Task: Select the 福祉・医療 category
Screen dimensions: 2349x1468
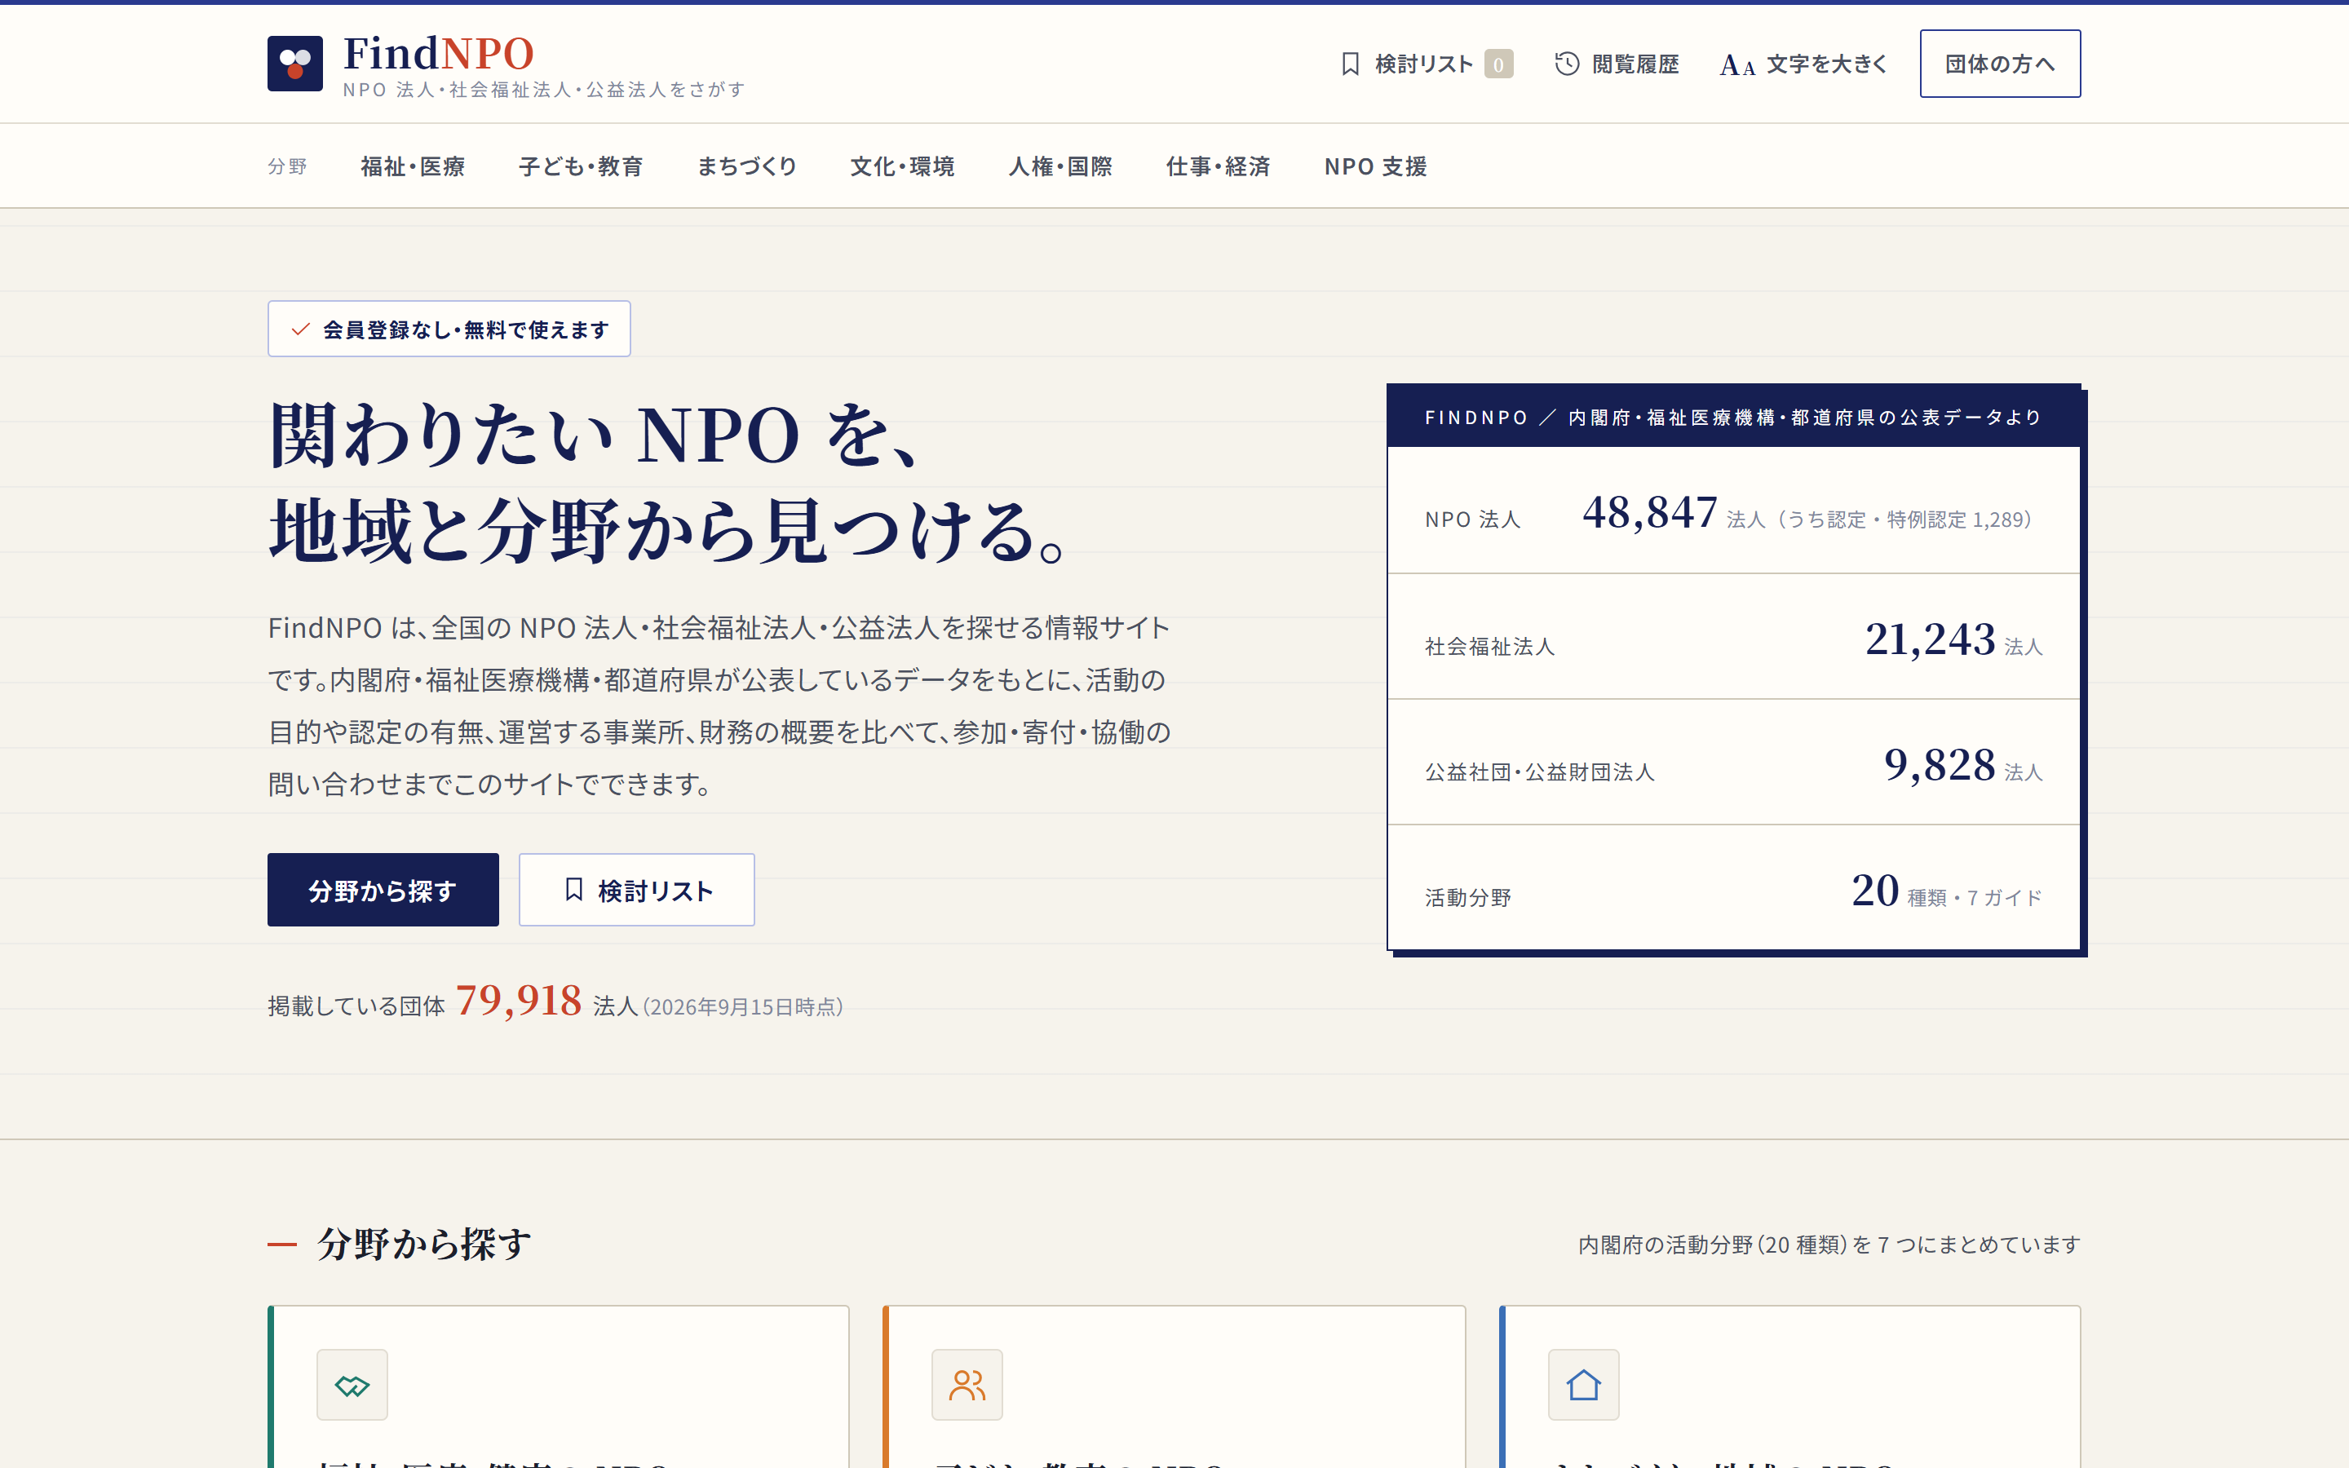Action: pyautogui.click(x=413, y=166)
